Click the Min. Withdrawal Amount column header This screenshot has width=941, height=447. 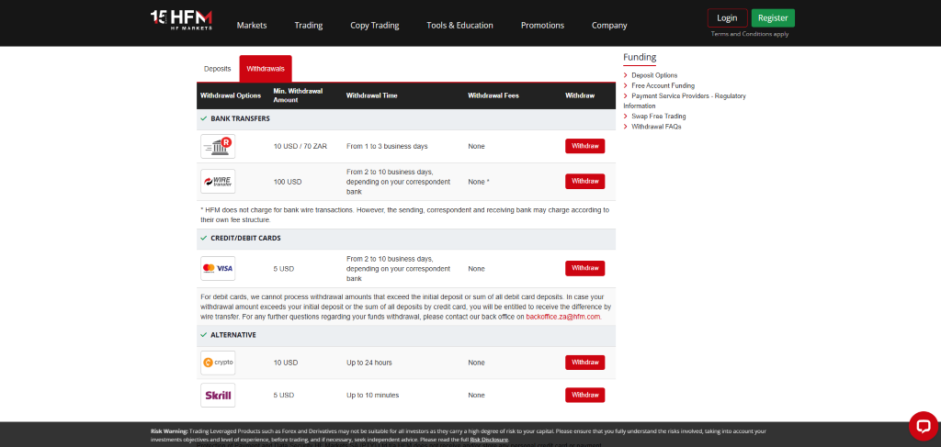(x=299, y=95)
